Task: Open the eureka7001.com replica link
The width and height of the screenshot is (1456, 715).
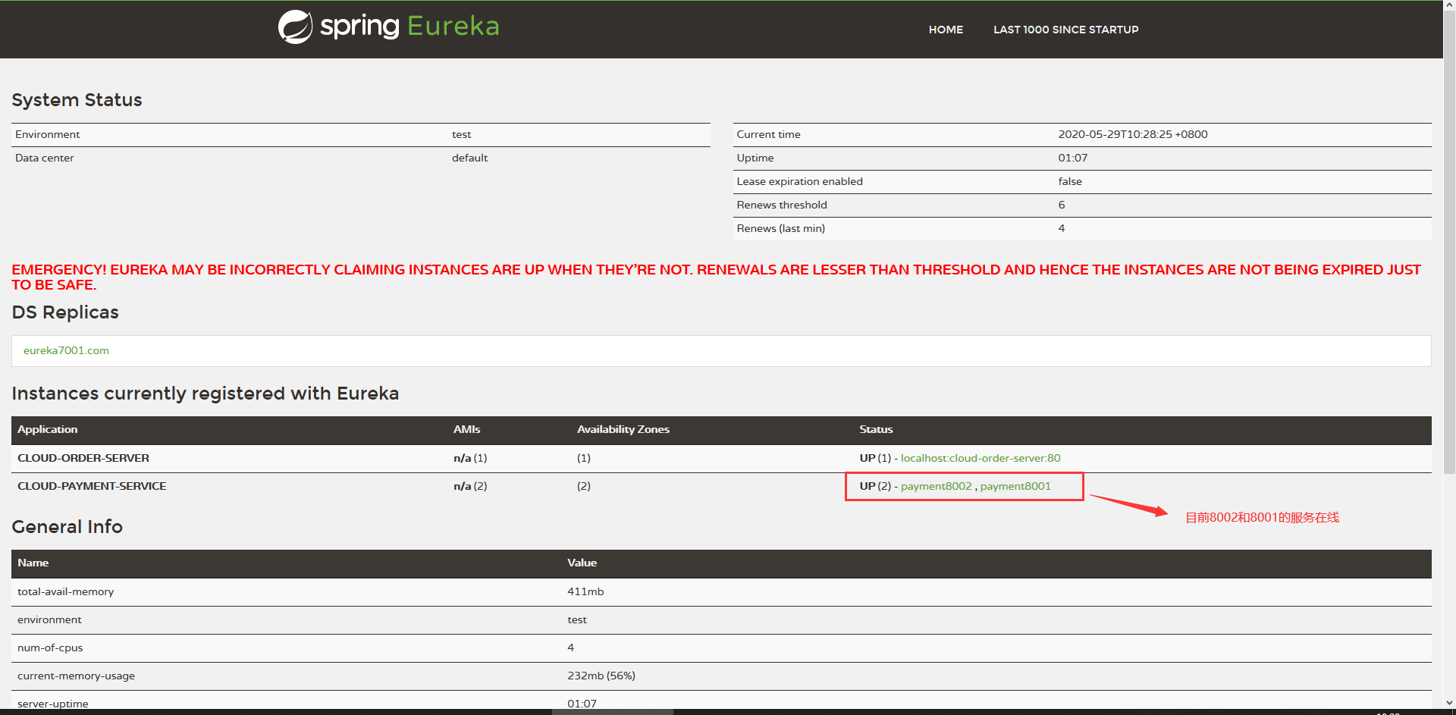Action: click(66, 350)
